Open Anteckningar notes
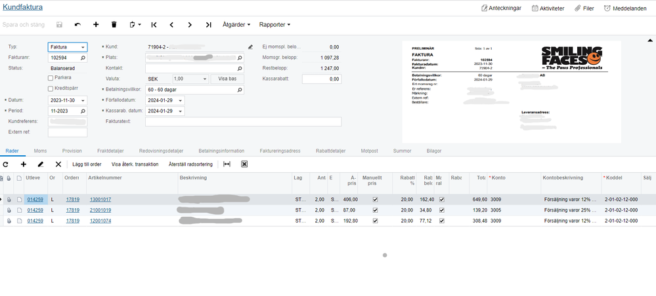This screenshot has height=296, width=656. (501, 8)
